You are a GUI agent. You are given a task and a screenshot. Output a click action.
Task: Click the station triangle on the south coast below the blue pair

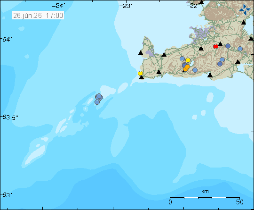(x=210, y=75)
